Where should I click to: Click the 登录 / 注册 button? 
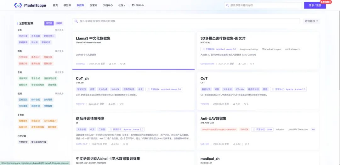315,5
